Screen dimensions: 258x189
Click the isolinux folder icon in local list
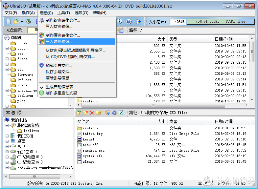tap(80, 128)
